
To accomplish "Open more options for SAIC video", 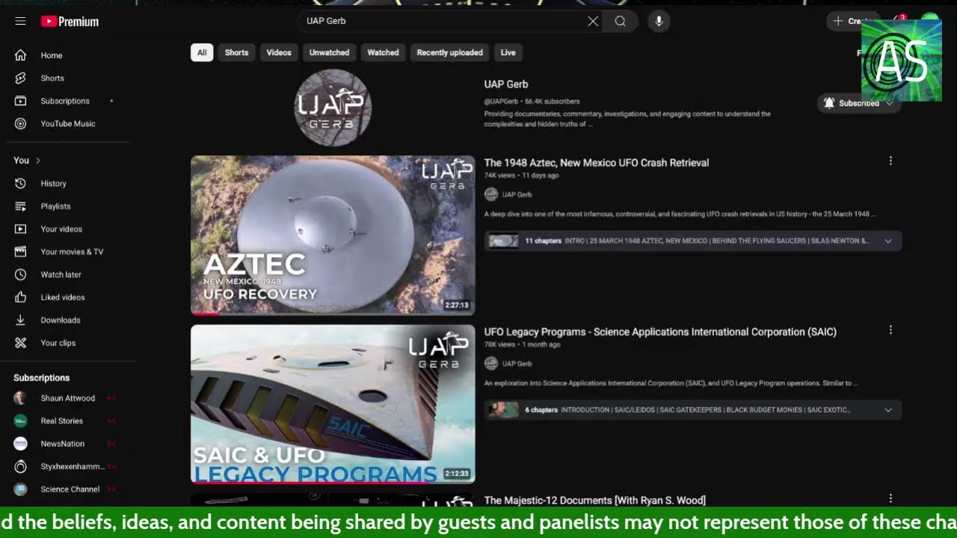I will click(x=890, y=330).
